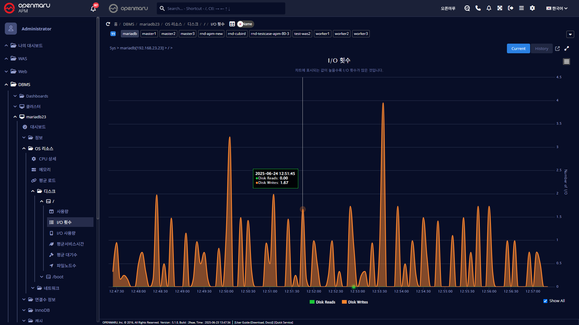Screen dimensions: 579x325
Task: Click the refresh icon beside breadcrumb
Action: pos(108,24)
